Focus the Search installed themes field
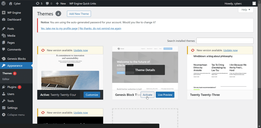This screenshot has height=128, width=261. point(225,41)
